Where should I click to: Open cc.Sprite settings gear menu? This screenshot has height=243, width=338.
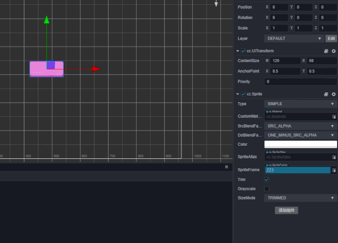[x=334, y=94]
